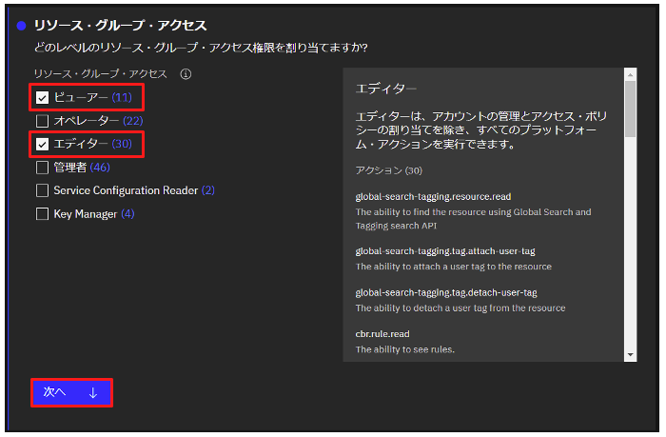This screenshot has height=437, width=666.
Task: View the (4) actions for Key Manager
Action: [x=127, y=214]
